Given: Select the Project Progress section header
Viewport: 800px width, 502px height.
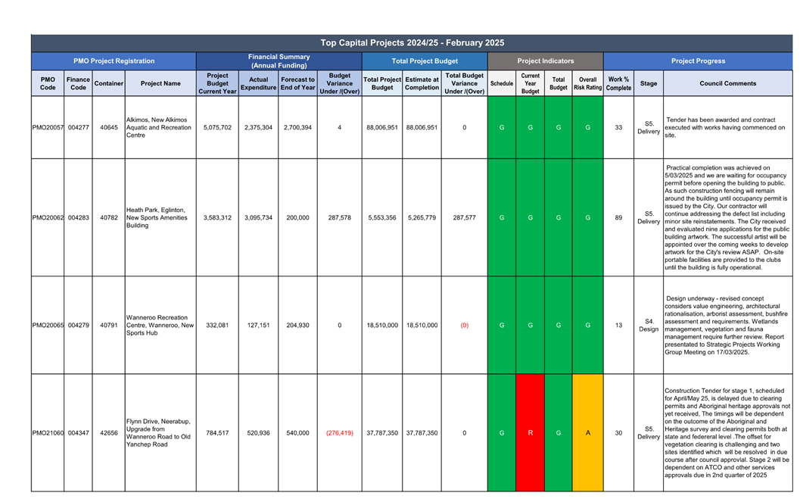Looking at the screenshot, I should [697, 61].
